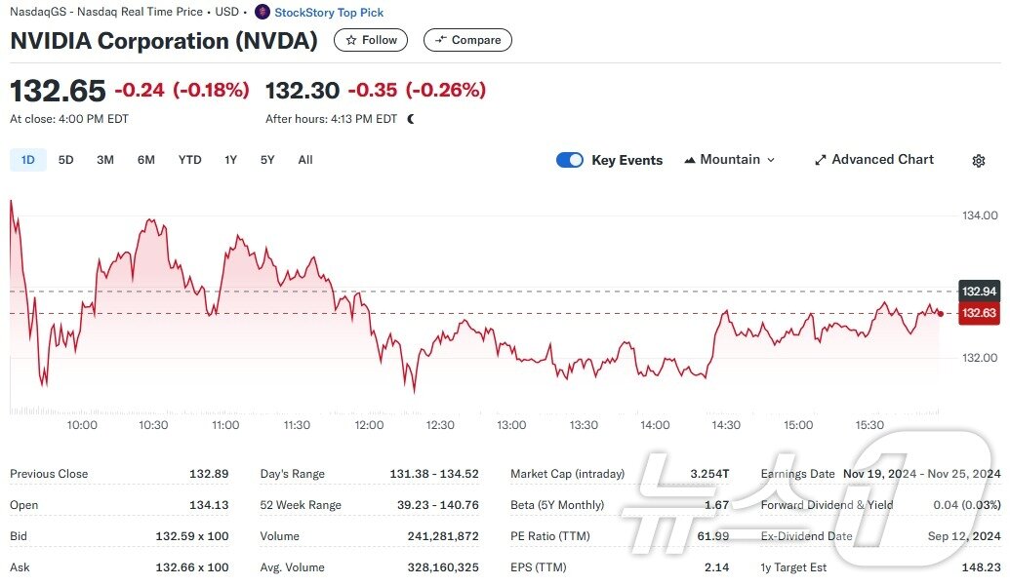Click the compare arrows icon
This screenshot has height=585, width=1010.
(441, 40)
